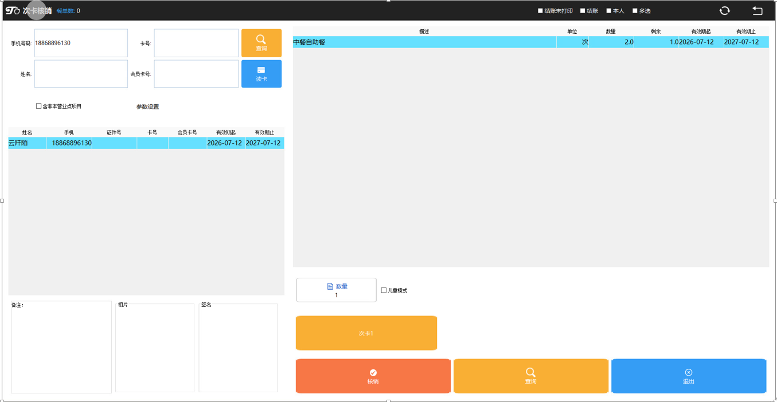Click the 手机号码 phone number input field

[x=81, y=43]
